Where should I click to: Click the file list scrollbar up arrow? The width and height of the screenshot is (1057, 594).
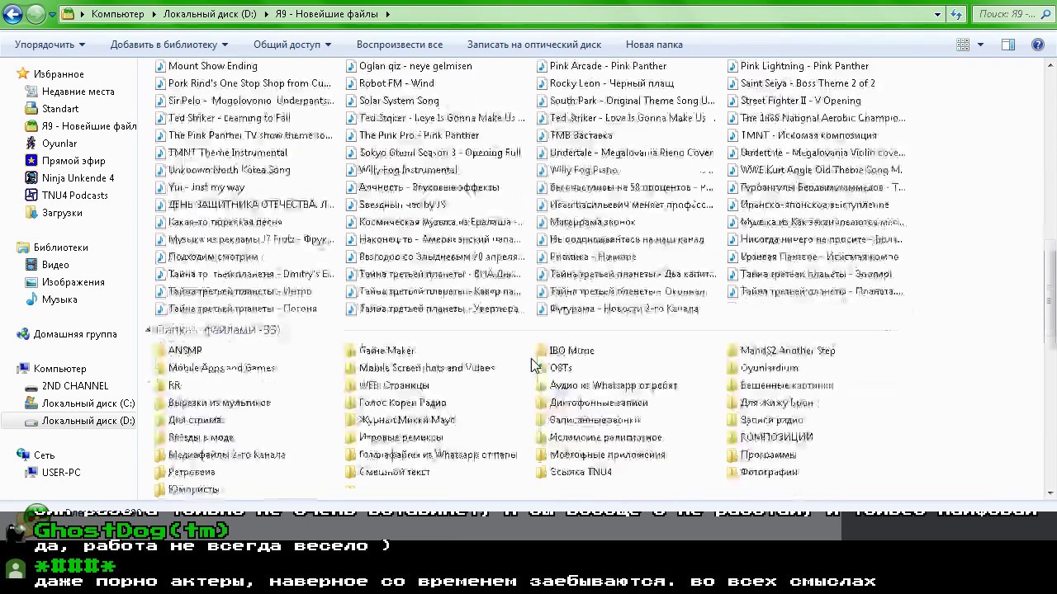[x=1050, y=65]
